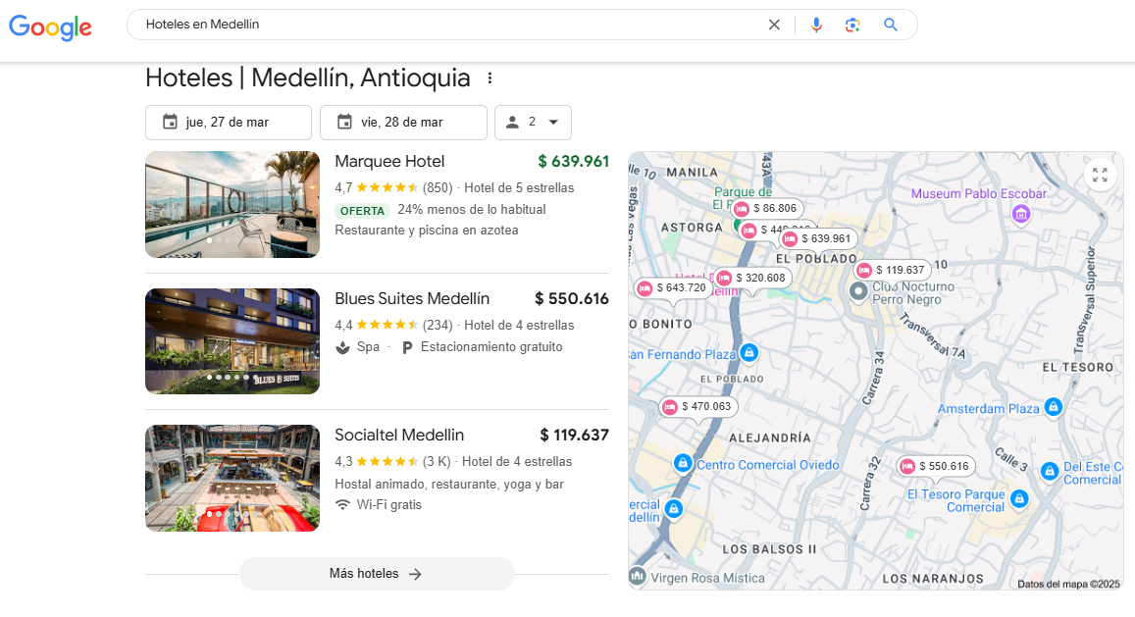
Task: Click the Más hoteles button
Action: tap(377, 574)
